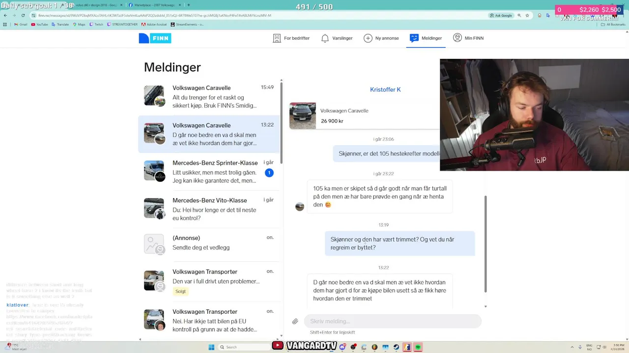The width and height of the screenshot is (629, 353).
Task: Open Volkswagen Transporter conversation marked Solgt
Action: (x=209, y=282)
